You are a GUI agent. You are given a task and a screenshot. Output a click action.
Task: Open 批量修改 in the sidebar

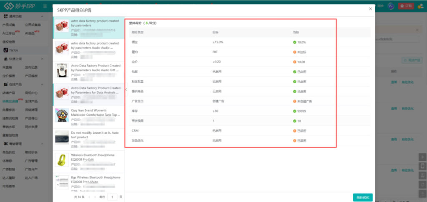(9, 110)
